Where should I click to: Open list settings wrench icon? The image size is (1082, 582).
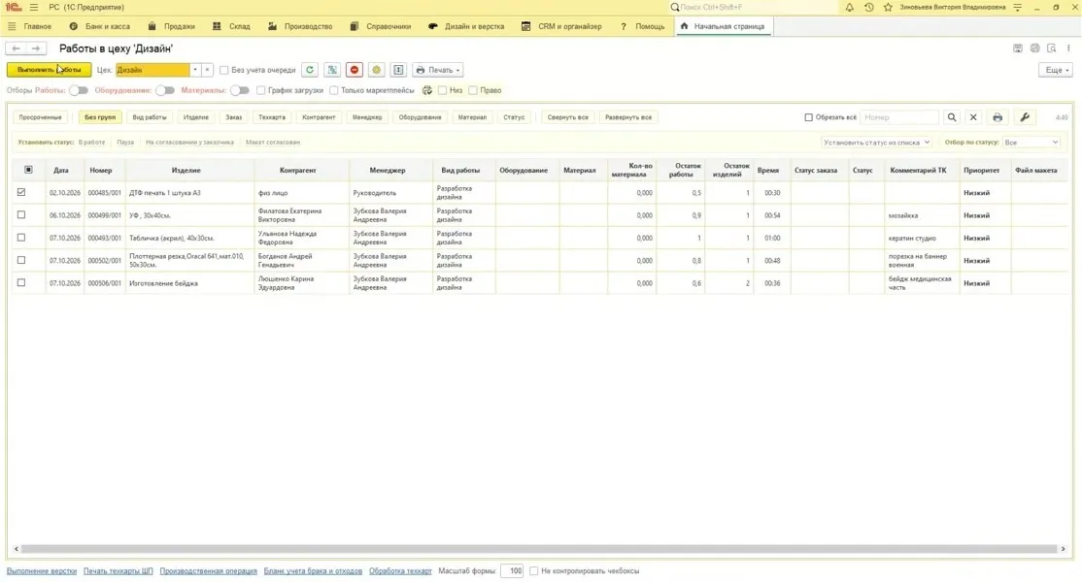(x=1025, y=117)
